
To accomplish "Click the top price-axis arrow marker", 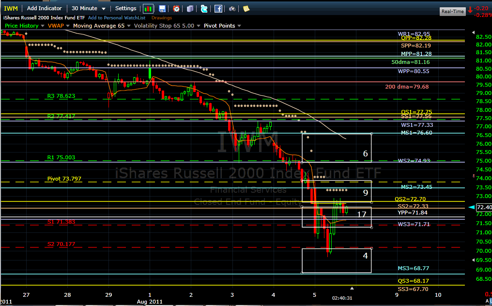I will (x=474, y=32).
